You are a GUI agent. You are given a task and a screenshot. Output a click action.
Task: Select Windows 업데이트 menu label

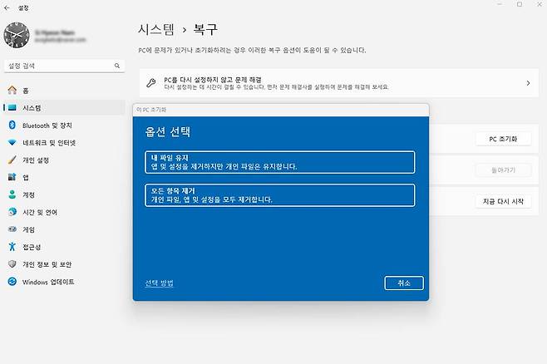click(x=48, y=282)
